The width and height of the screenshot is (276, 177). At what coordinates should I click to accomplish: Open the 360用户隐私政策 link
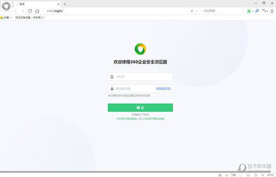154,119
